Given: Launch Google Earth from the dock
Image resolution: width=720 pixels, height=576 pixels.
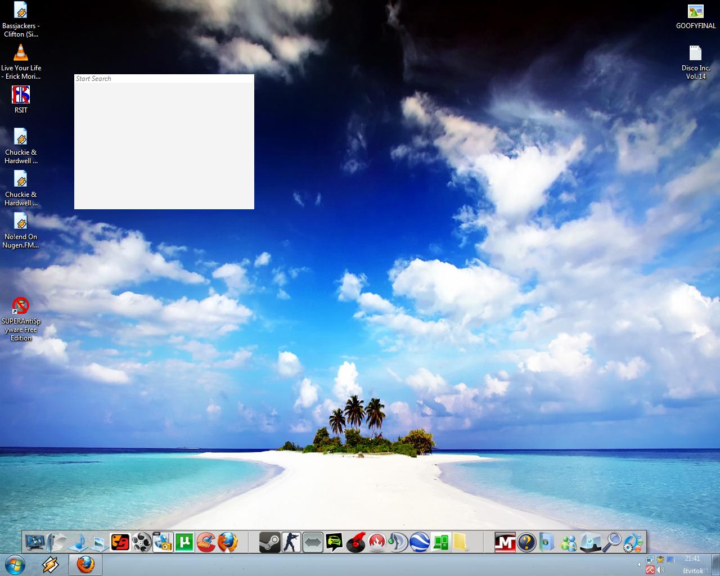Looking at the screenshot, I should pyautogui.click(x=420, y=543).
